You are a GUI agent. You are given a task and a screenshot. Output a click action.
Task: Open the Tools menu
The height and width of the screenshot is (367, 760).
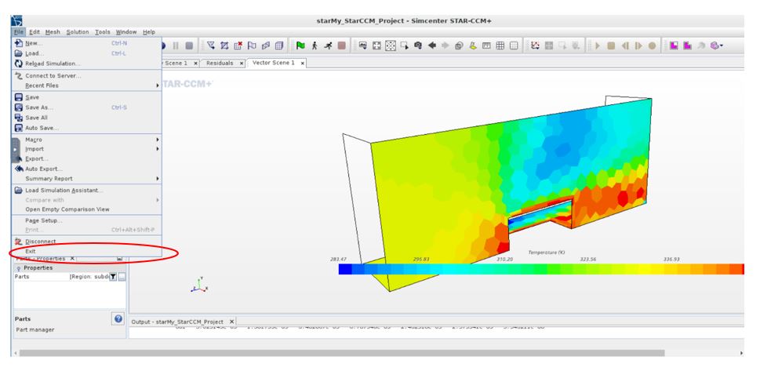(102, 32)
